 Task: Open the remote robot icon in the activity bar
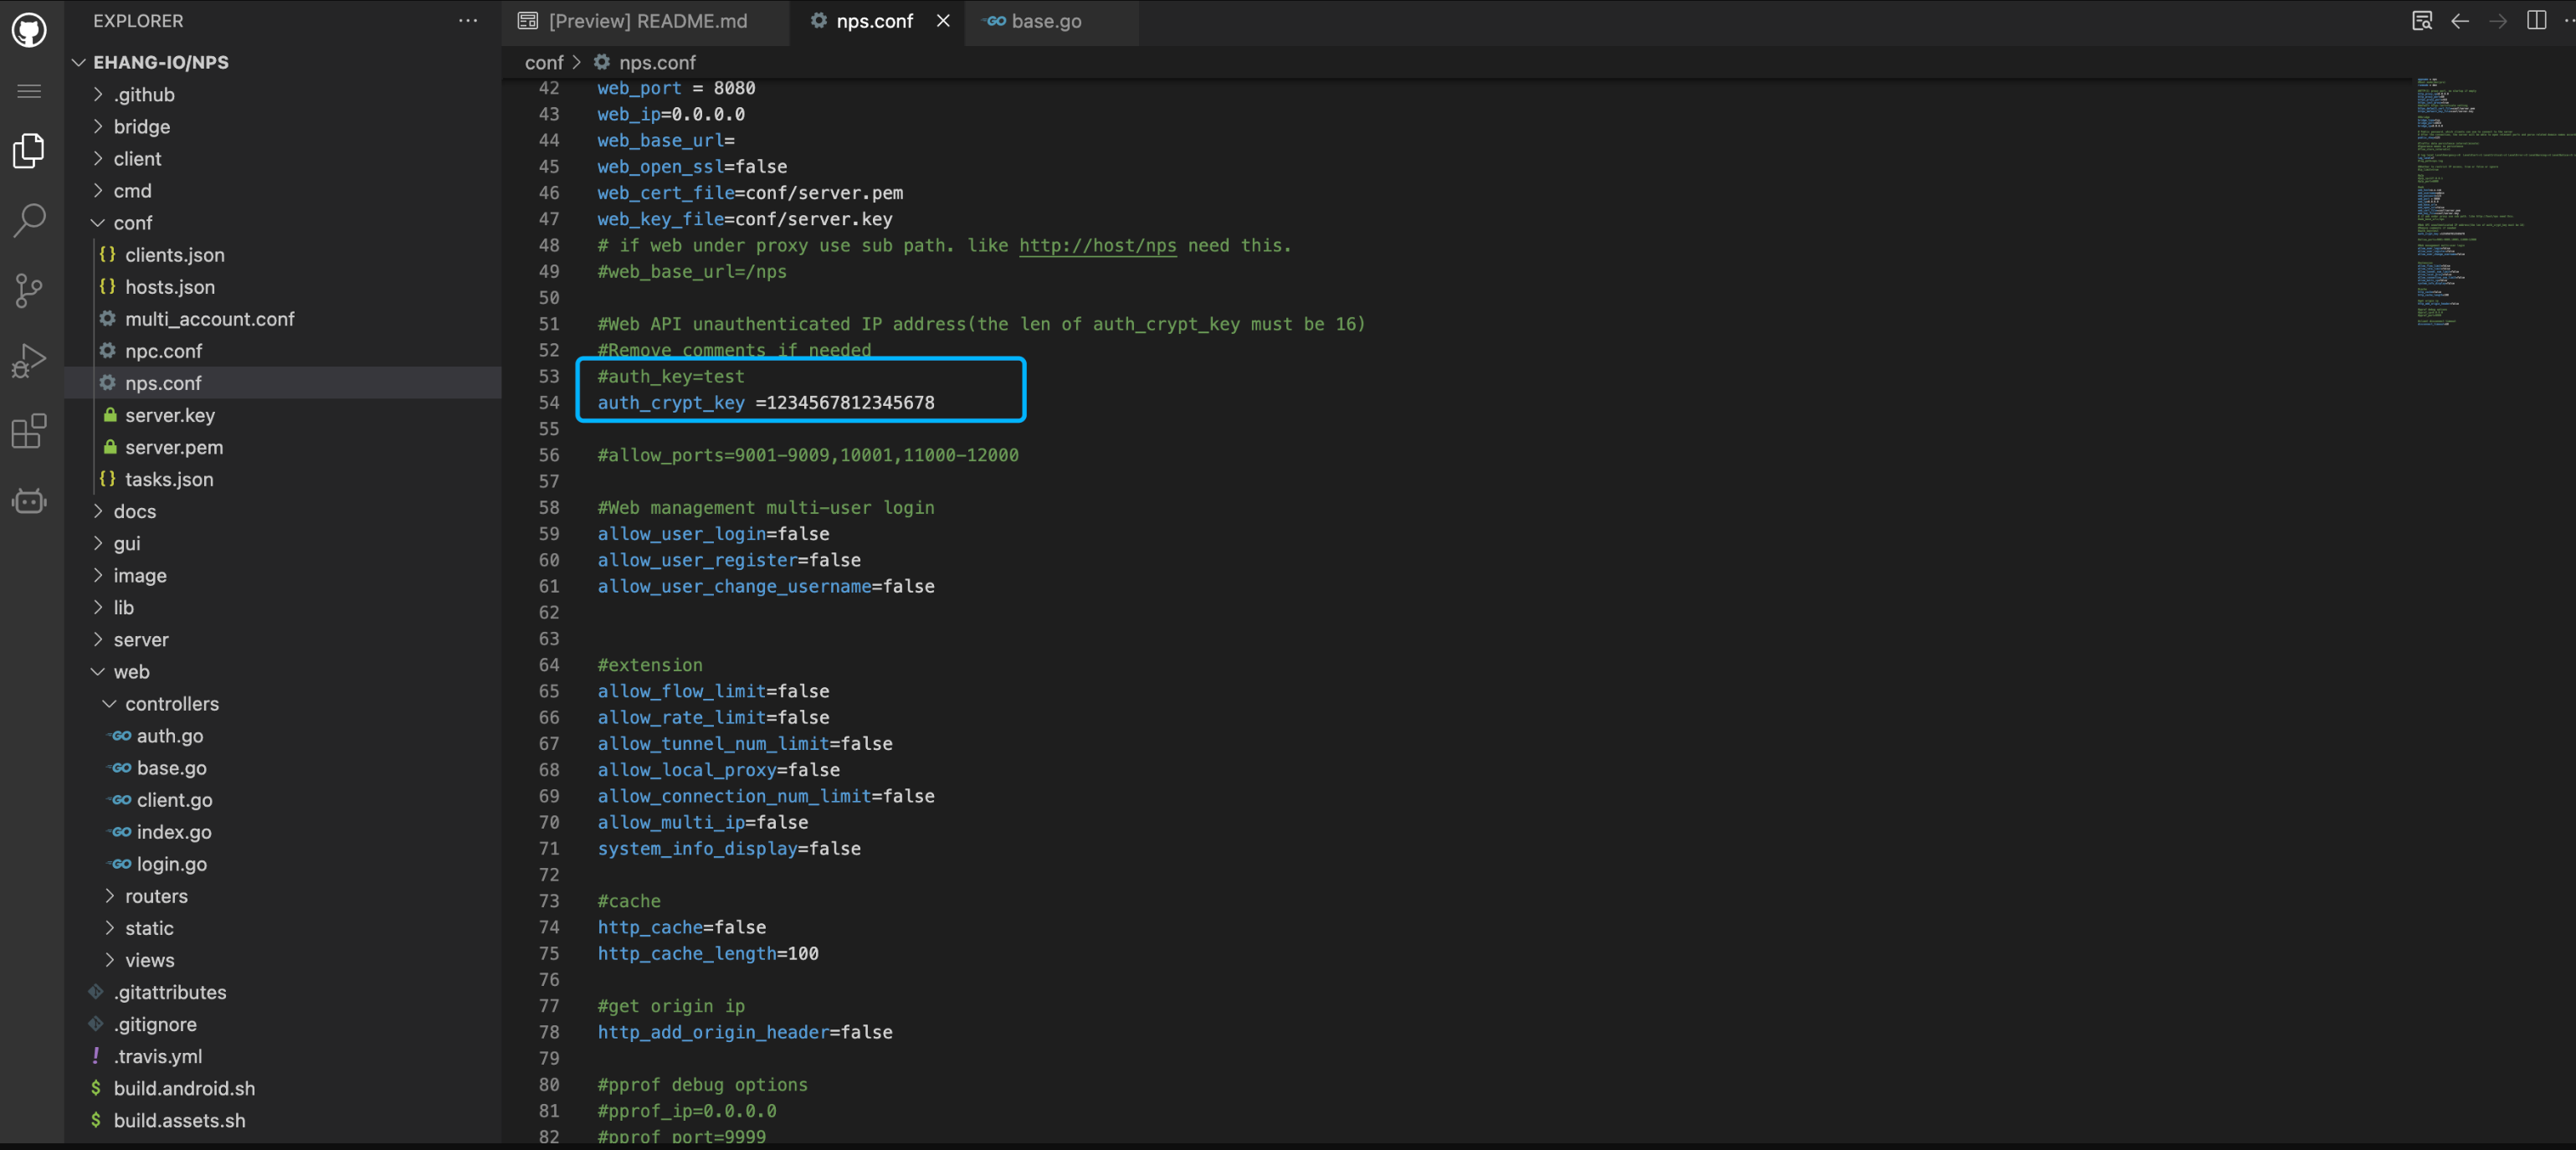tap(29, 501)
